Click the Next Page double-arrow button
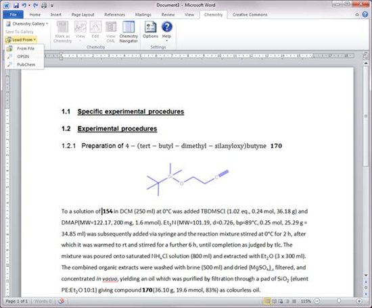The height and width of the screenshot is (308, 372). [366, 293]
